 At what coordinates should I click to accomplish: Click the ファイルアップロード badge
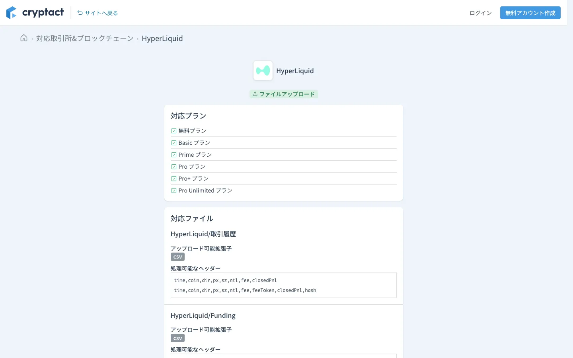click(x=284, y=94)
